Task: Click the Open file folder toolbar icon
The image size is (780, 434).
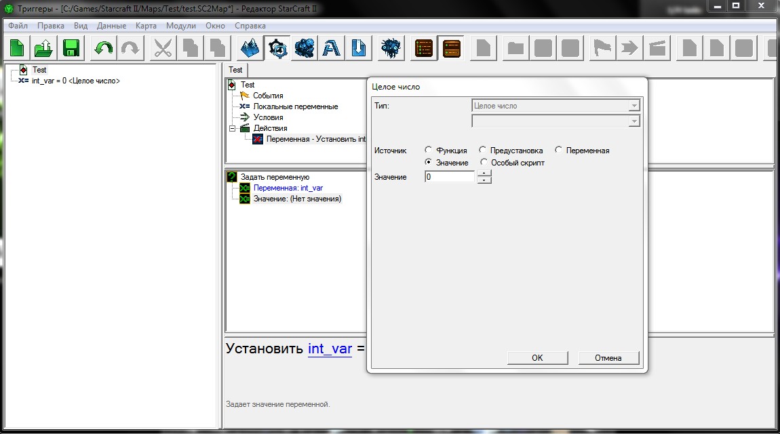Action: 44,48
